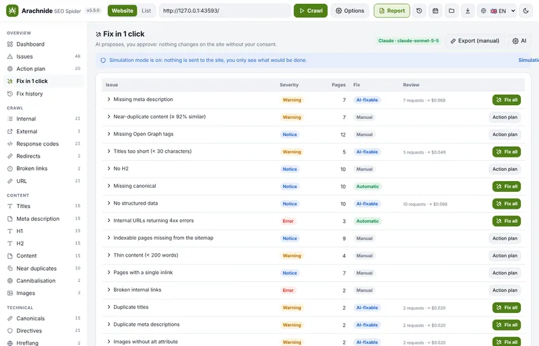Viewport: 539px width, 346px height.
Task: Click the simulation mode info icon
Action: tap(103, 60)
